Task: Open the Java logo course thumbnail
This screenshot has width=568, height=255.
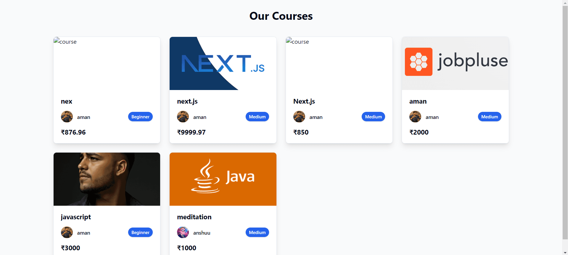Action: coord(223,179)
